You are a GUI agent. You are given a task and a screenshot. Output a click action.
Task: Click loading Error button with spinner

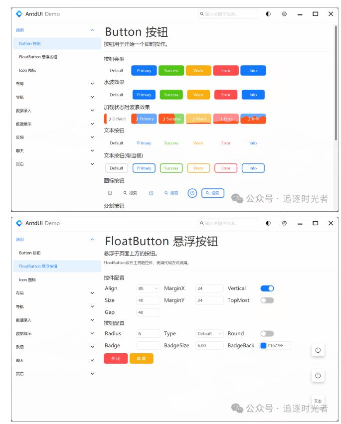(226, 119)
